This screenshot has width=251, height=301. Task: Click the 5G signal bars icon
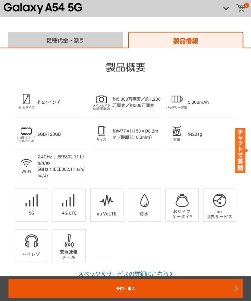[32, 200]
